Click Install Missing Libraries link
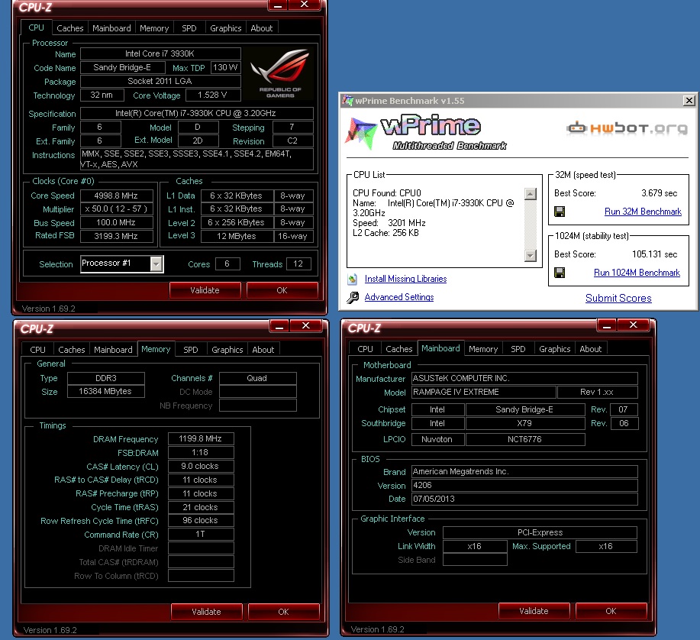700x640 pixels. [x=405, y=279]
